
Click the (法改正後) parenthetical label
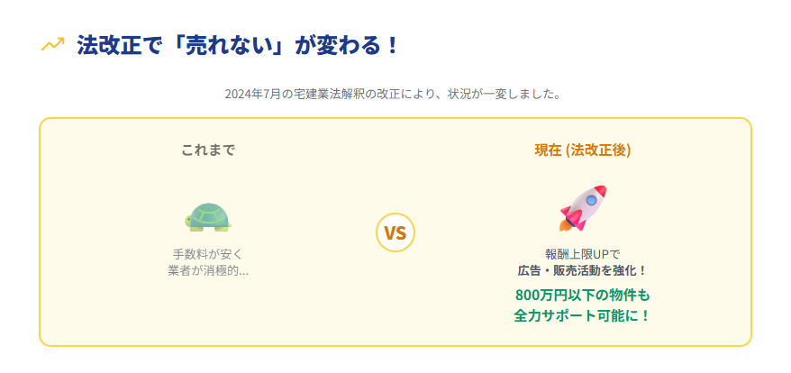[x=598, y=150]
